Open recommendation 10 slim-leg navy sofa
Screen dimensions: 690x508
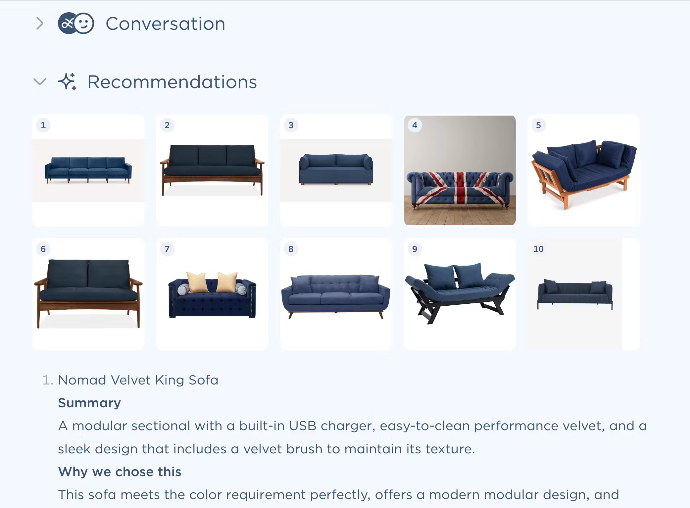(x=575, y=294)
